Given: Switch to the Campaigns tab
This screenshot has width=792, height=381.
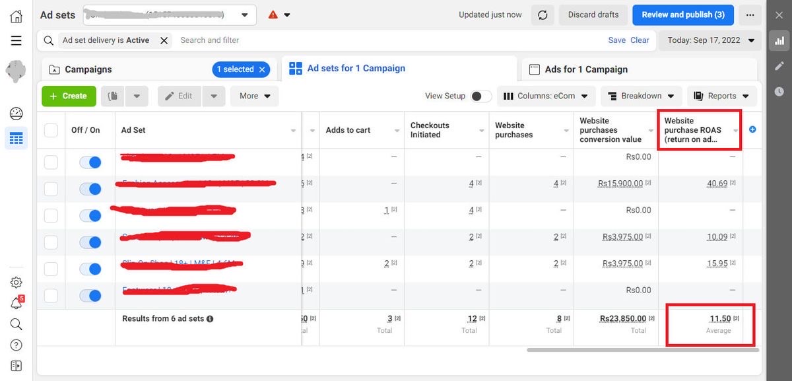Looking at the screenshot, I should [x=88, y=69].
